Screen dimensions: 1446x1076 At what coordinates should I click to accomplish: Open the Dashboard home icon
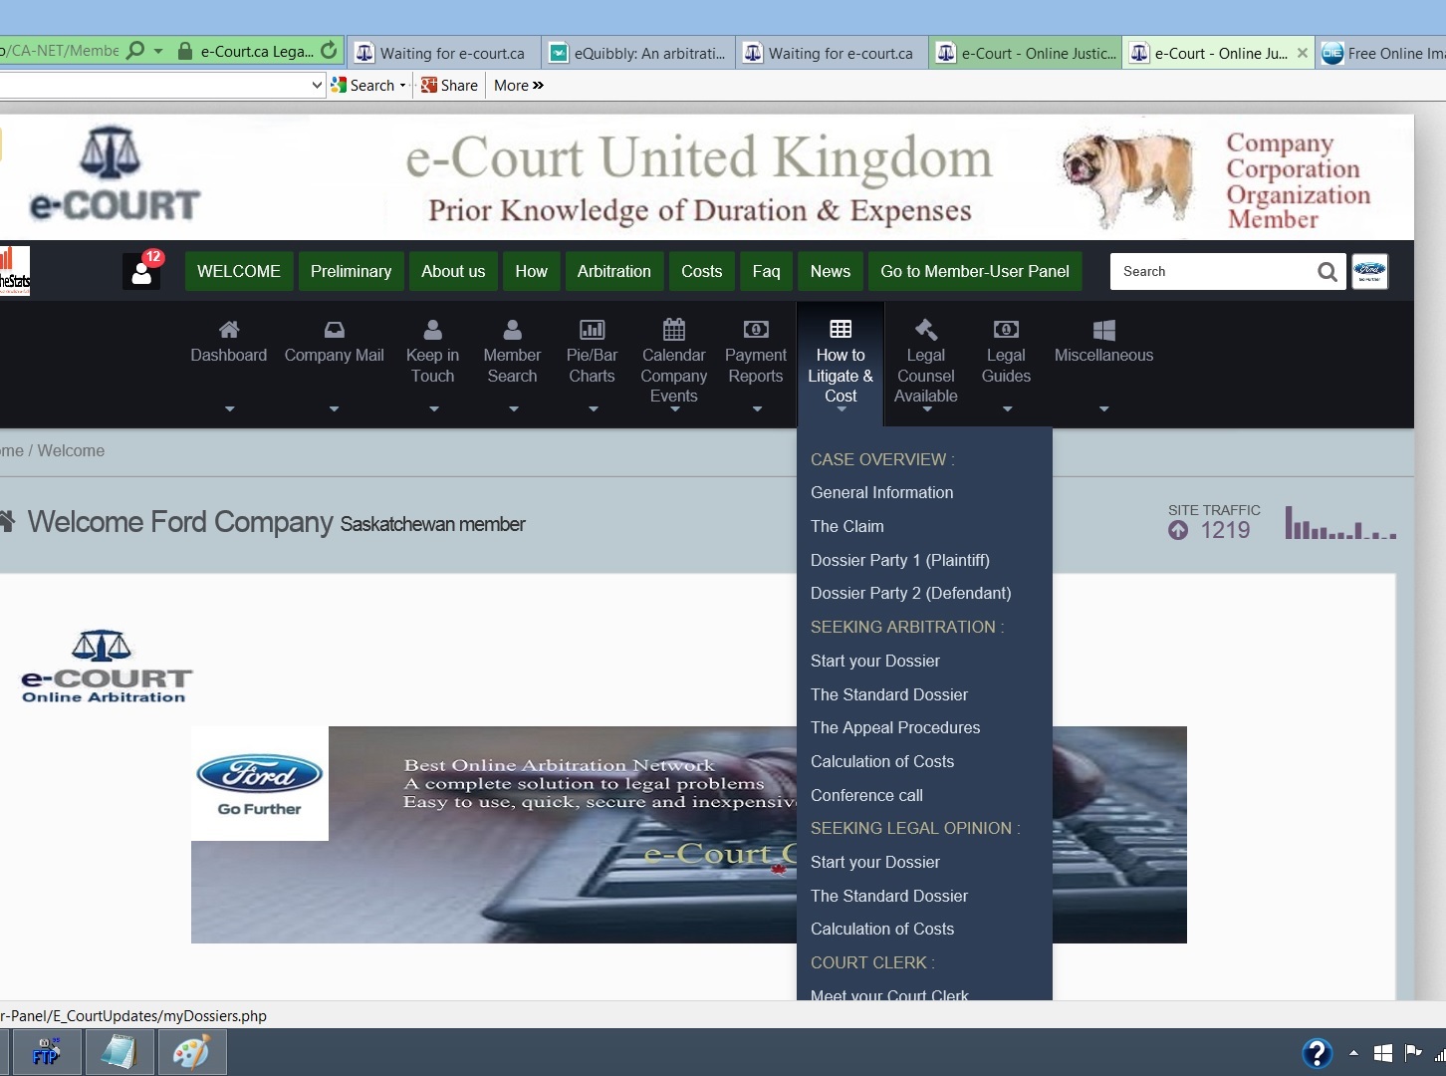pos(229,330)
